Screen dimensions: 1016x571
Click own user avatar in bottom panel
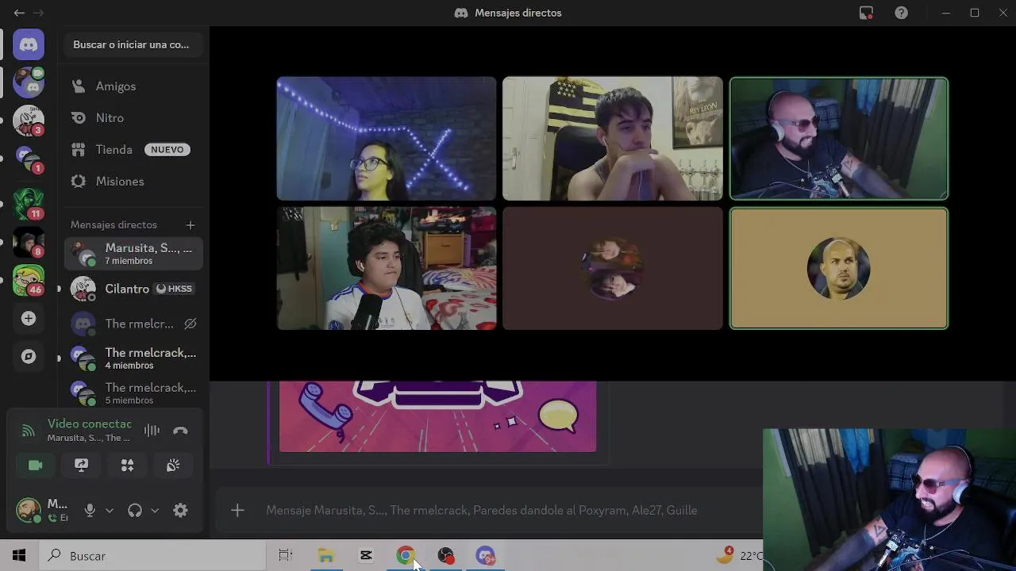click(29, 510)
